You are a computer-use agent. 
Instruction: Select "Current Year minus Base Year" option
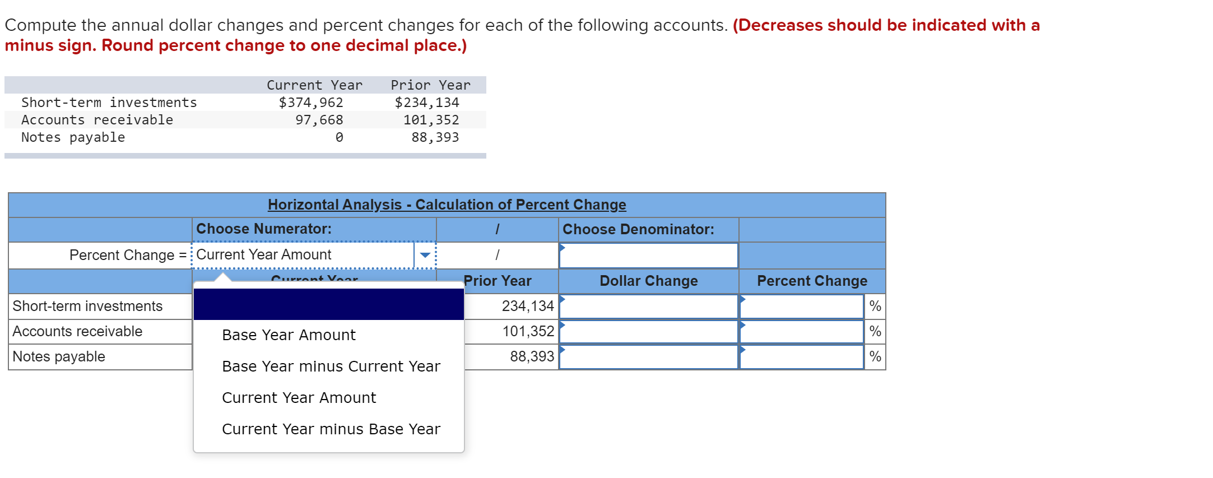click(331, 429)
